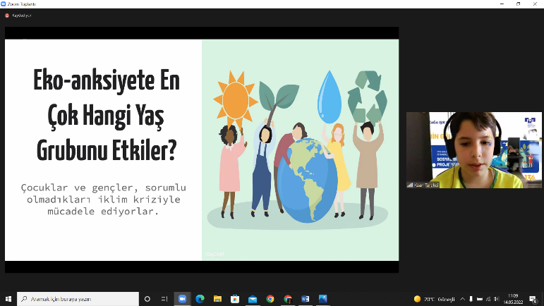544x306 pixels.
Task: Click the network signal bars on the participant video
Action: coord(410,185)
